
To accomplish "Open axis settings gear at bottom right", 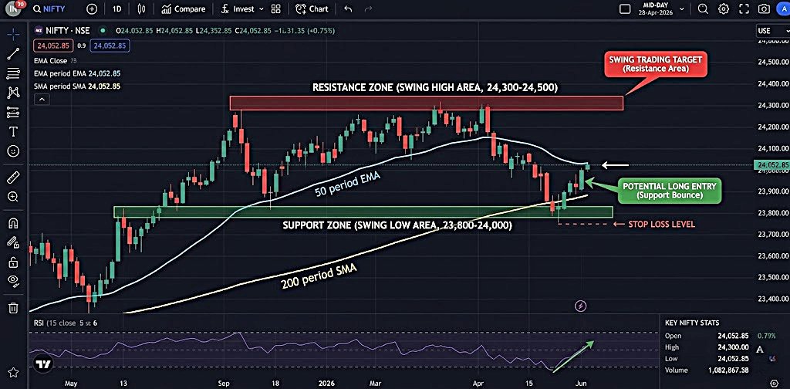I will coord(775,383).
